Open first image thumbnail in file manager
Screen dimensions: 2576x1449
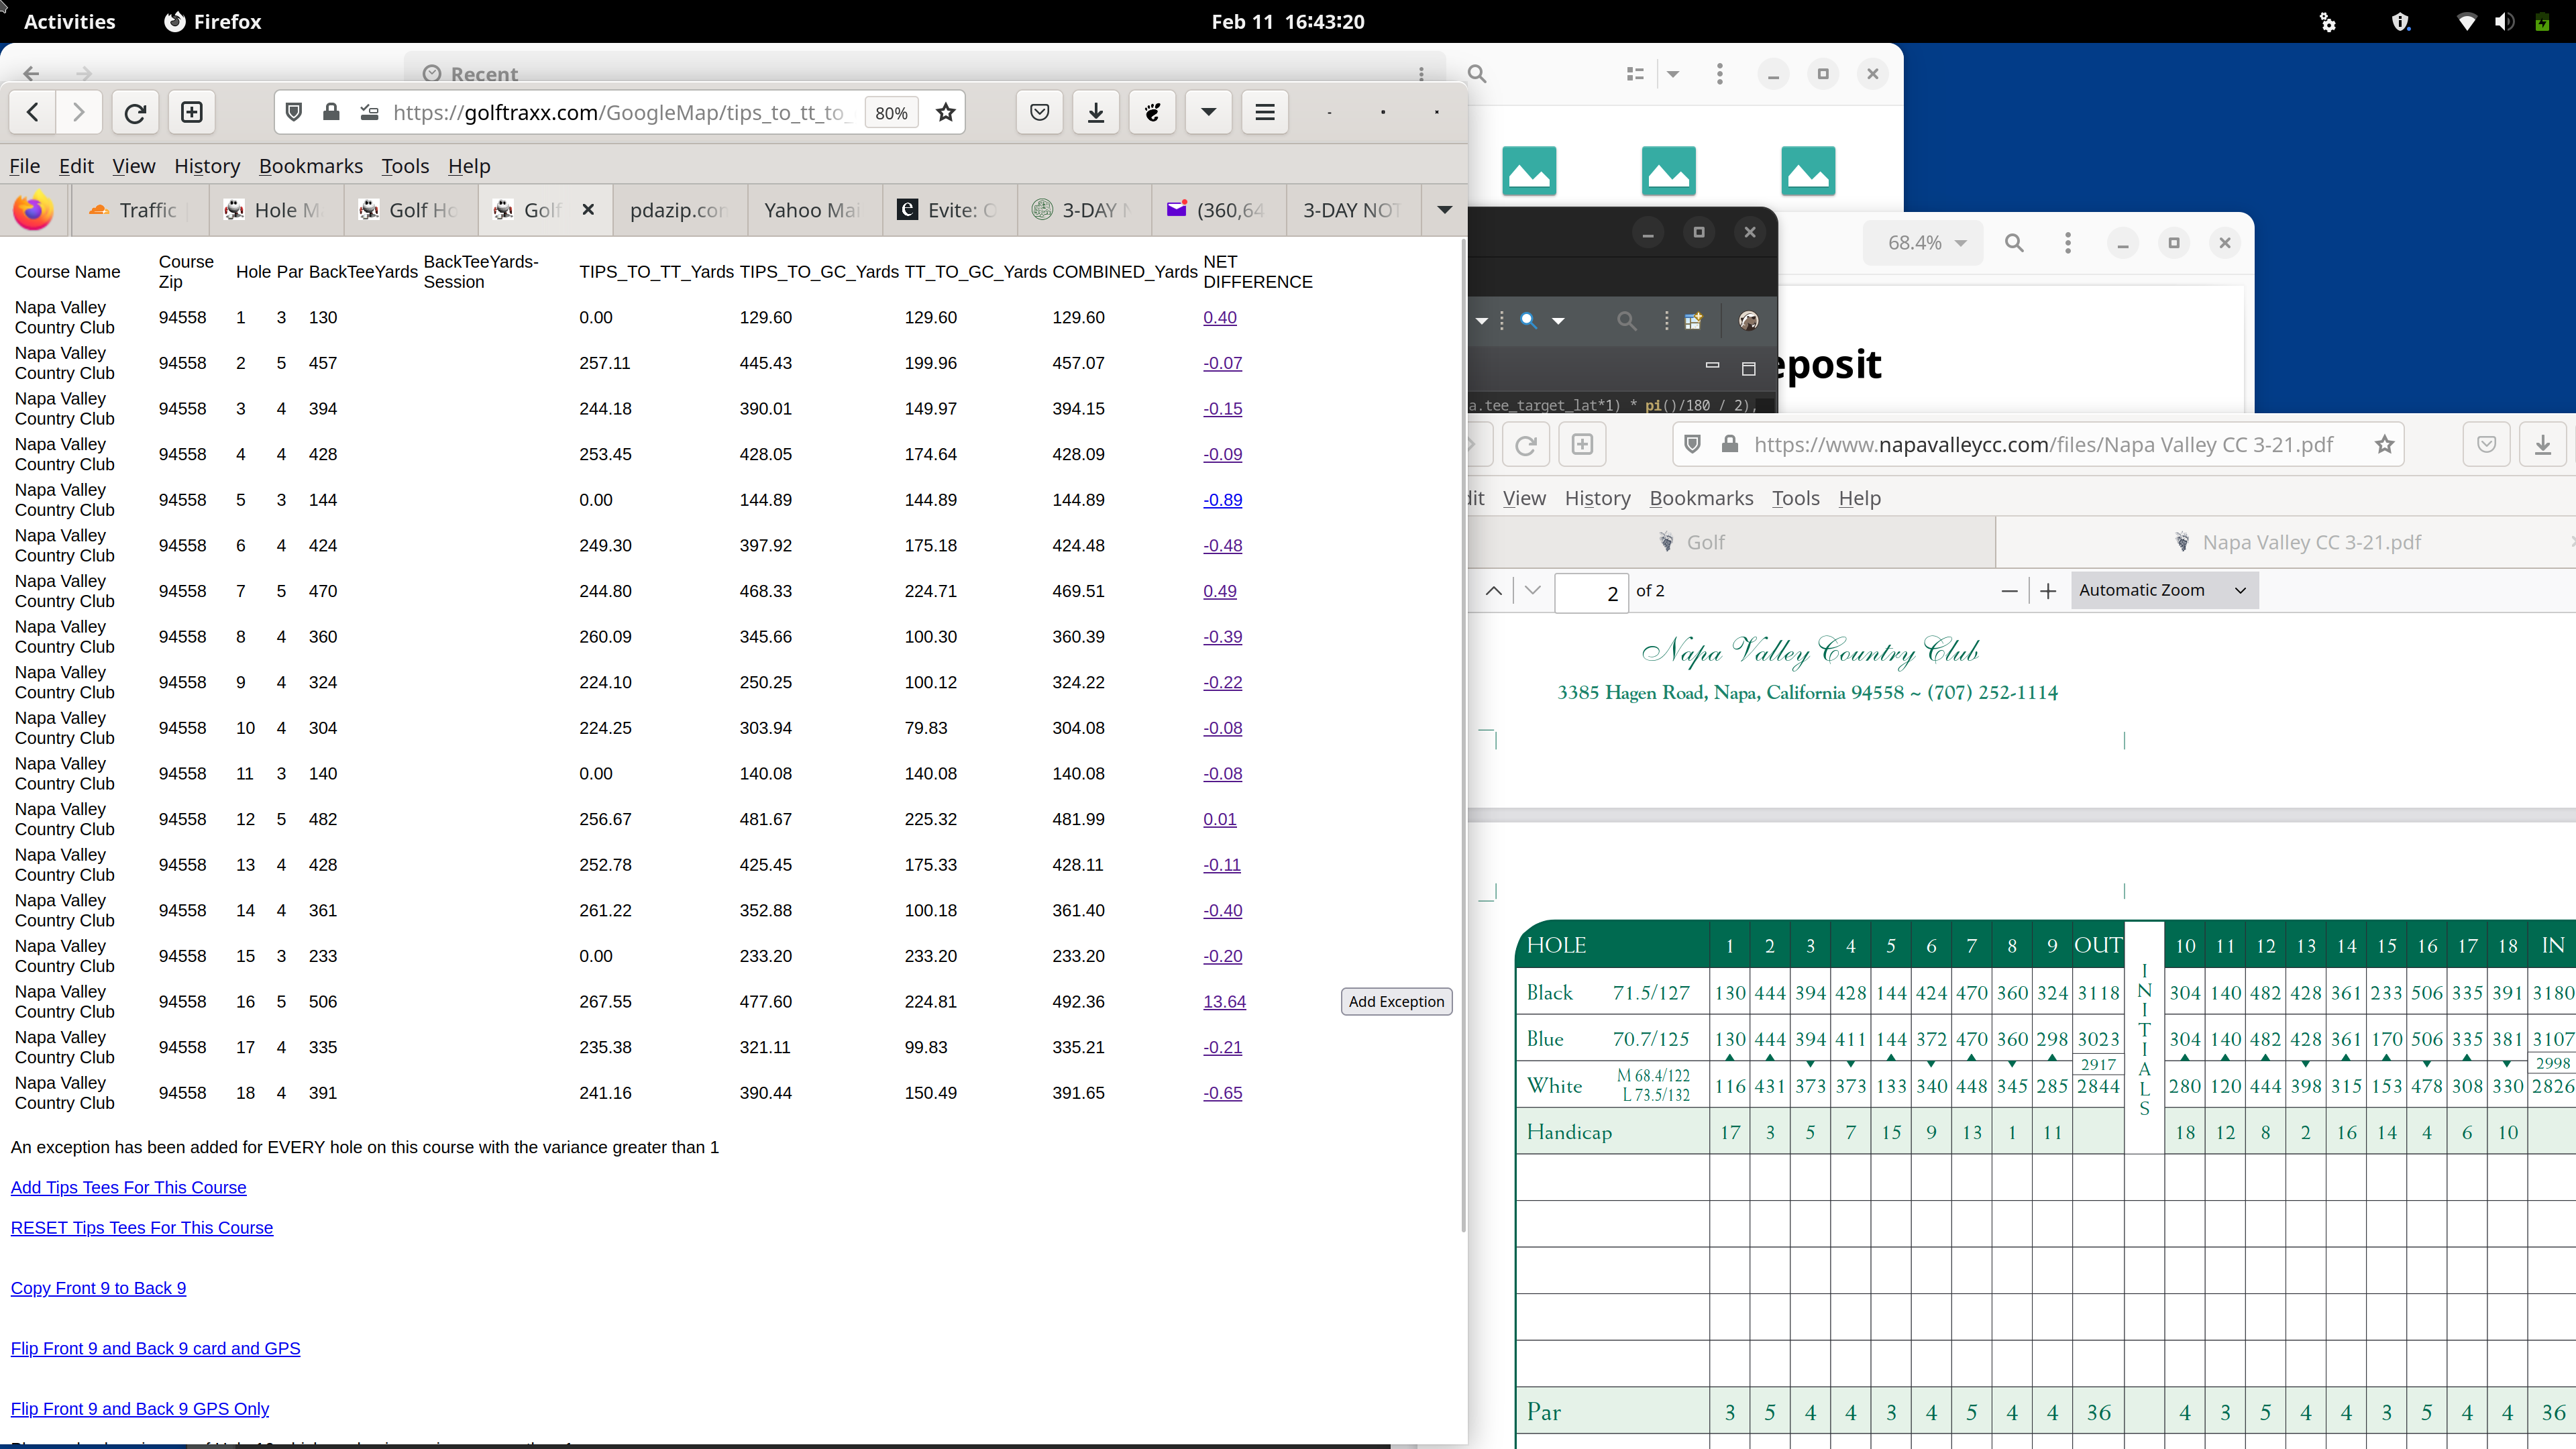(1529, 170)
